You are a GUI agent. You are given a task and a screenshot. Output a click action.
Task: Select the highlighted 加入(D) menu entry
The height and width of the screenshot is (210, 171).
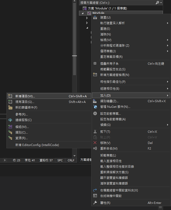pos(131,96)
